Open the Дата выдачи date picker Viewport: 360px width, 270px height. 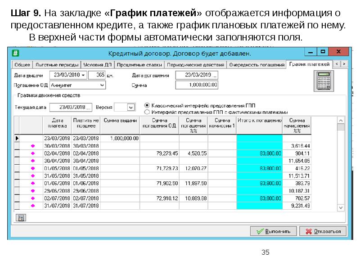tap(84, 75)
